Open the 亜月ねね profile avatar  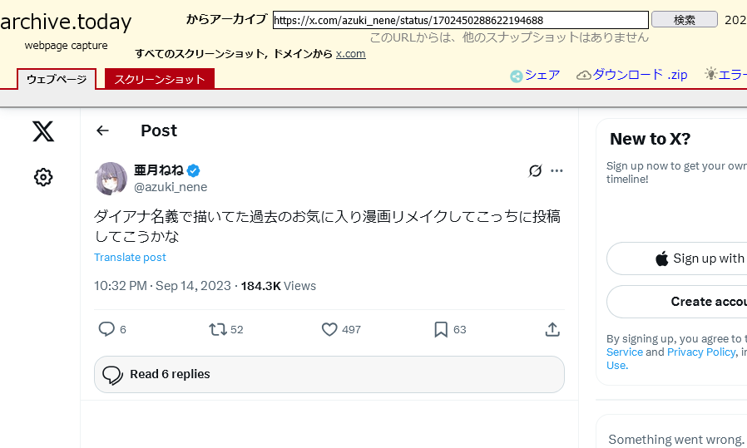point(111,178)
